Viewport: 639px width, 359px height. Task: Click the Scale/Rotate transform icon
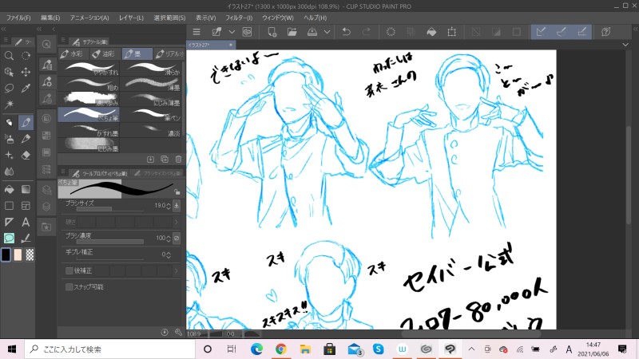(451, 32)
